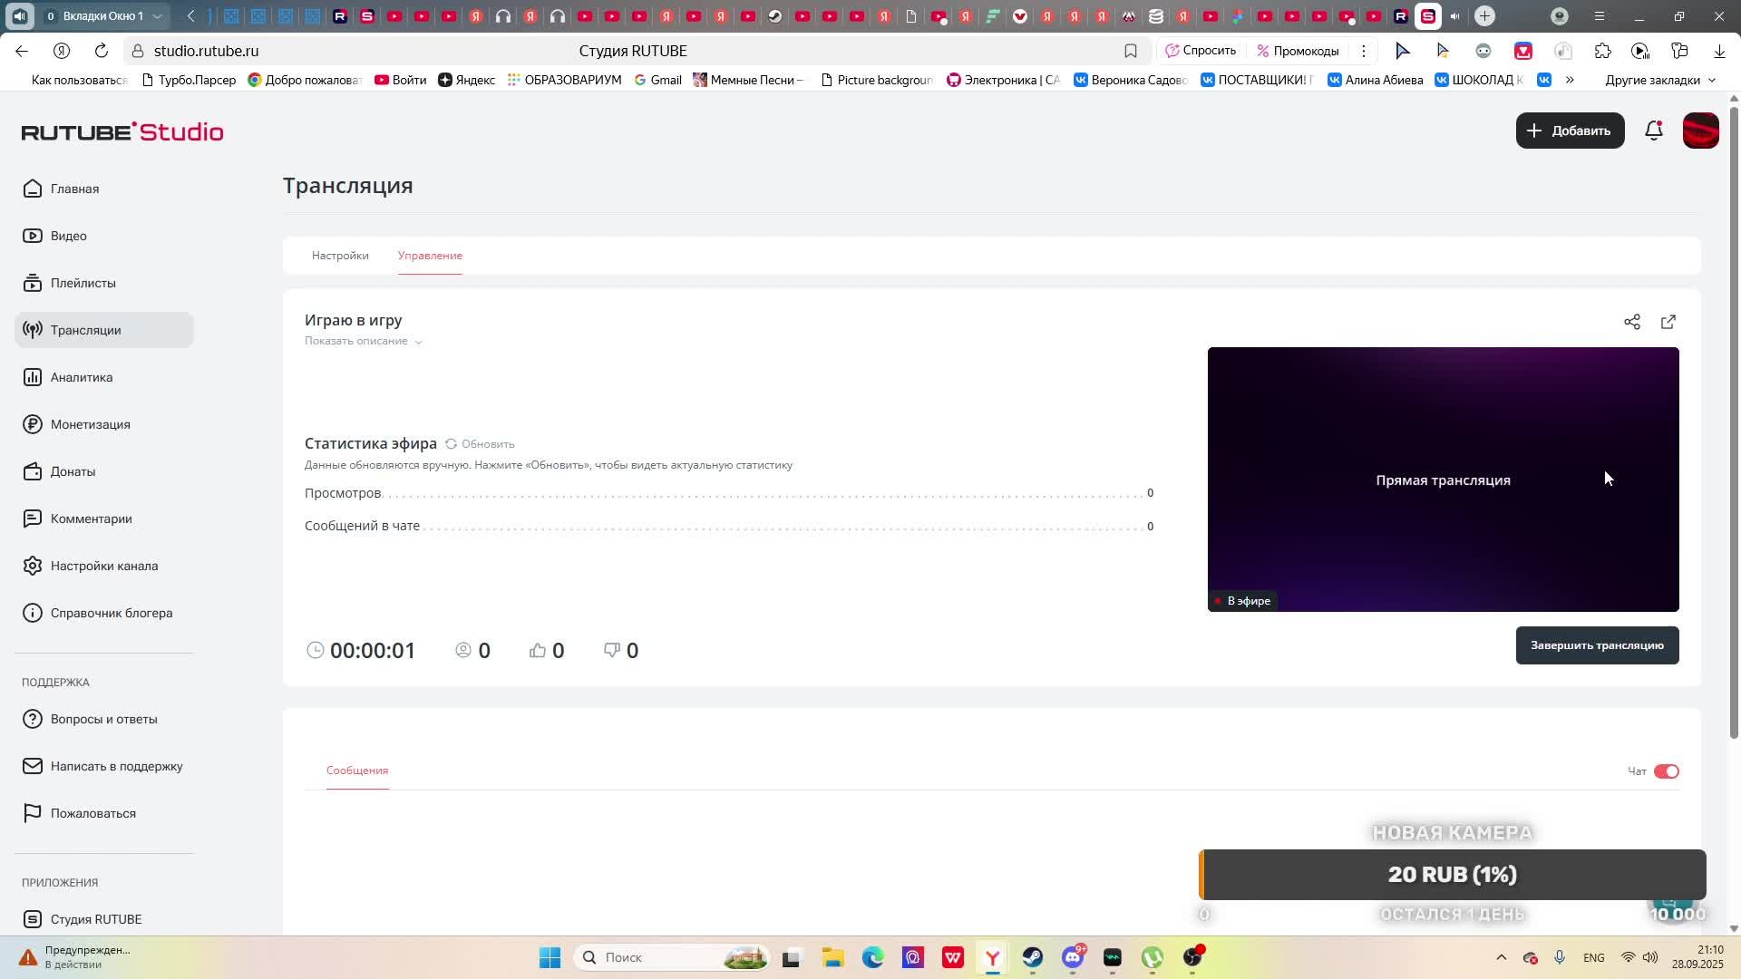The width and height of the screenshot is (1741, 979).
Task: Click the Прямая трансляция preview thumbnail
Action: [1442, 480]
